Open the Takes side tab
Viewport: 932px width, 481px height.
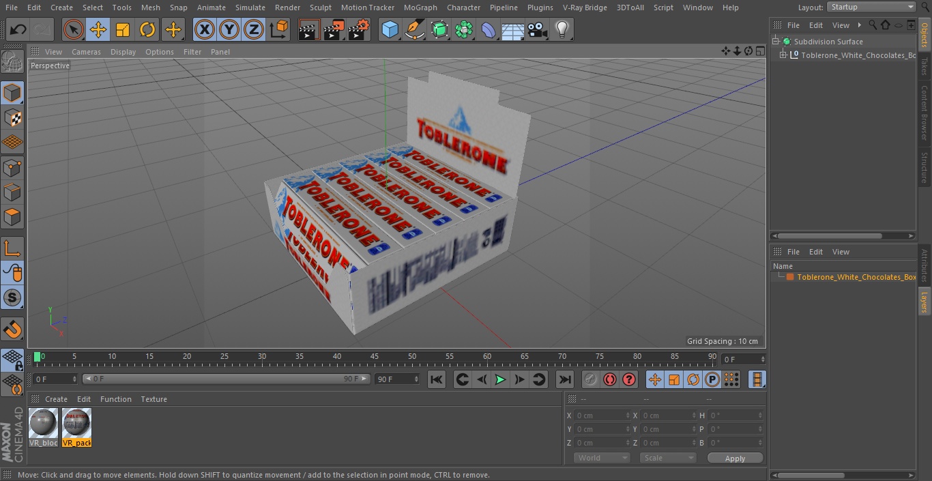[924, 66]
